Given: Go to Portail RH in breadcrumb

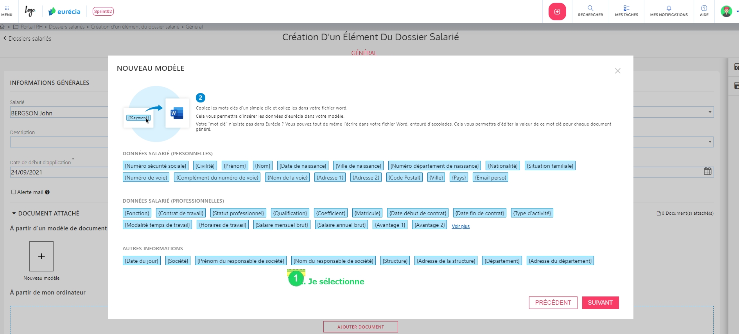Looking at the screenshot, I should click(31, 27).
